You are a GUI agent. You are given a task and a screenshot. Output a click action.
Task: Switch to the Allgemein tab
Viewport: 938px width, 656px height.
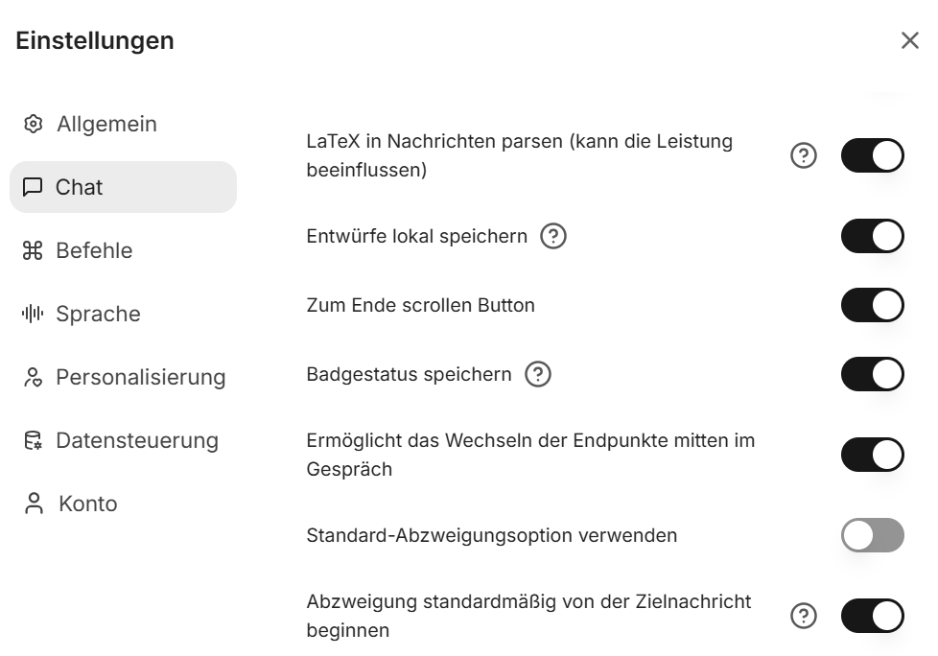point(106,124)
